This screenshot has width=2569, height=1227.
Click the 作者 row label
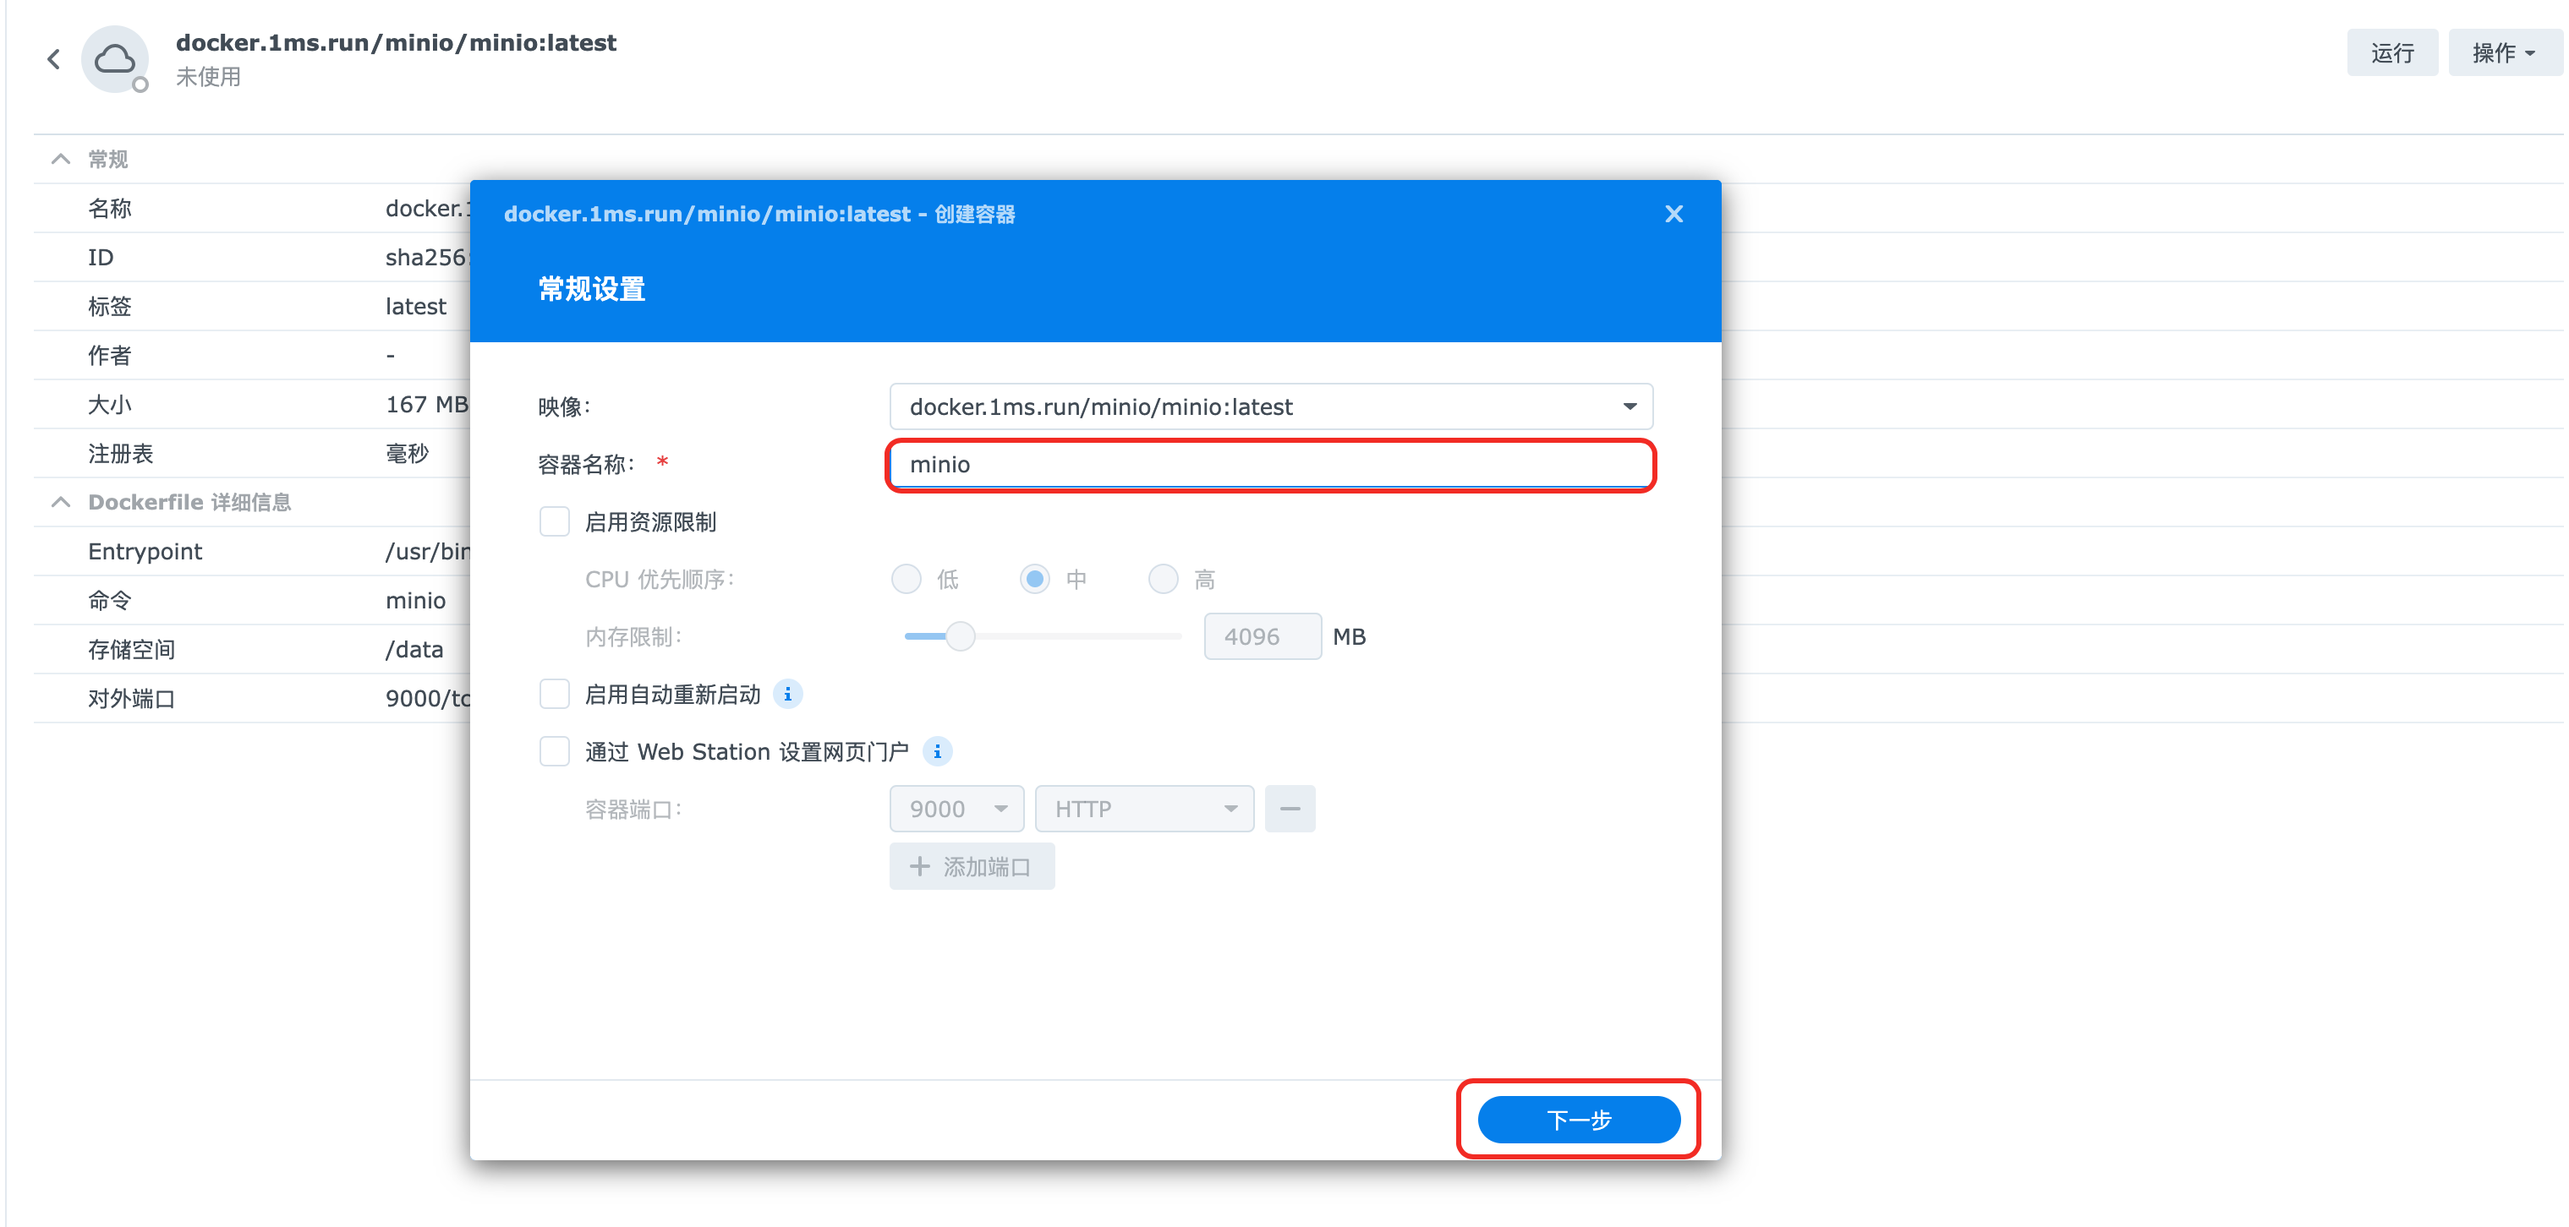[x=110, y=355]
